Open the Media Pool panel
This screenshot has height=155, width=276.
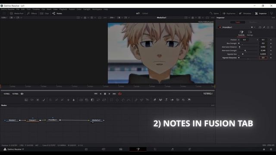point(17,13)
